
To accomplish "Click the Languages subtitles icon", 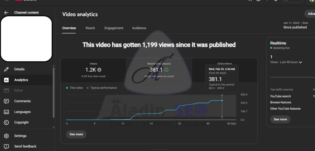I will click(x=6, y=112).
